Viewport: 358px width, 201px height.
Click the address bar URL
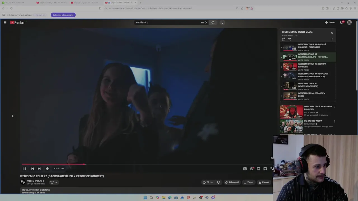click(150, 8)
